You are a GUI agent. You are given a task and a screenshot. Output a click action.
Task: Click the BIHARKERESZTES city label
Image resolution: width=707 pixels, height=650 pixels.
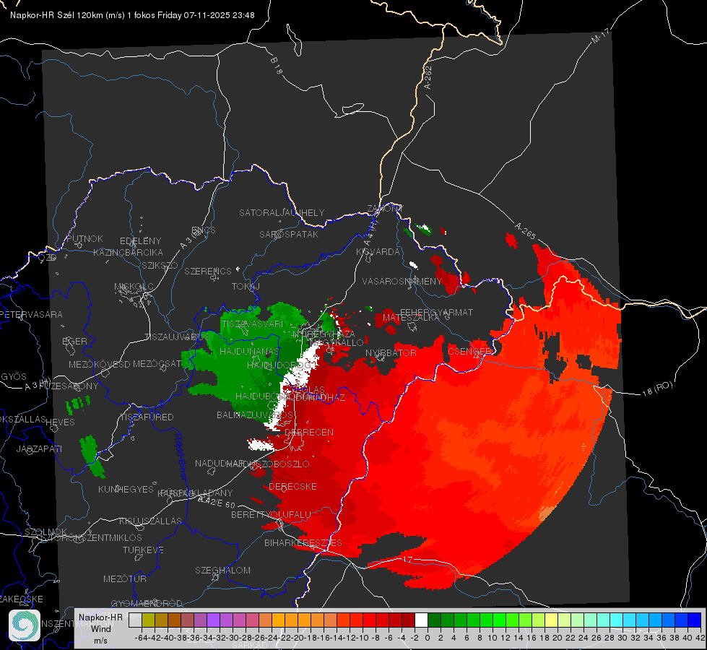pyautogui.click(x=303, y=543)
